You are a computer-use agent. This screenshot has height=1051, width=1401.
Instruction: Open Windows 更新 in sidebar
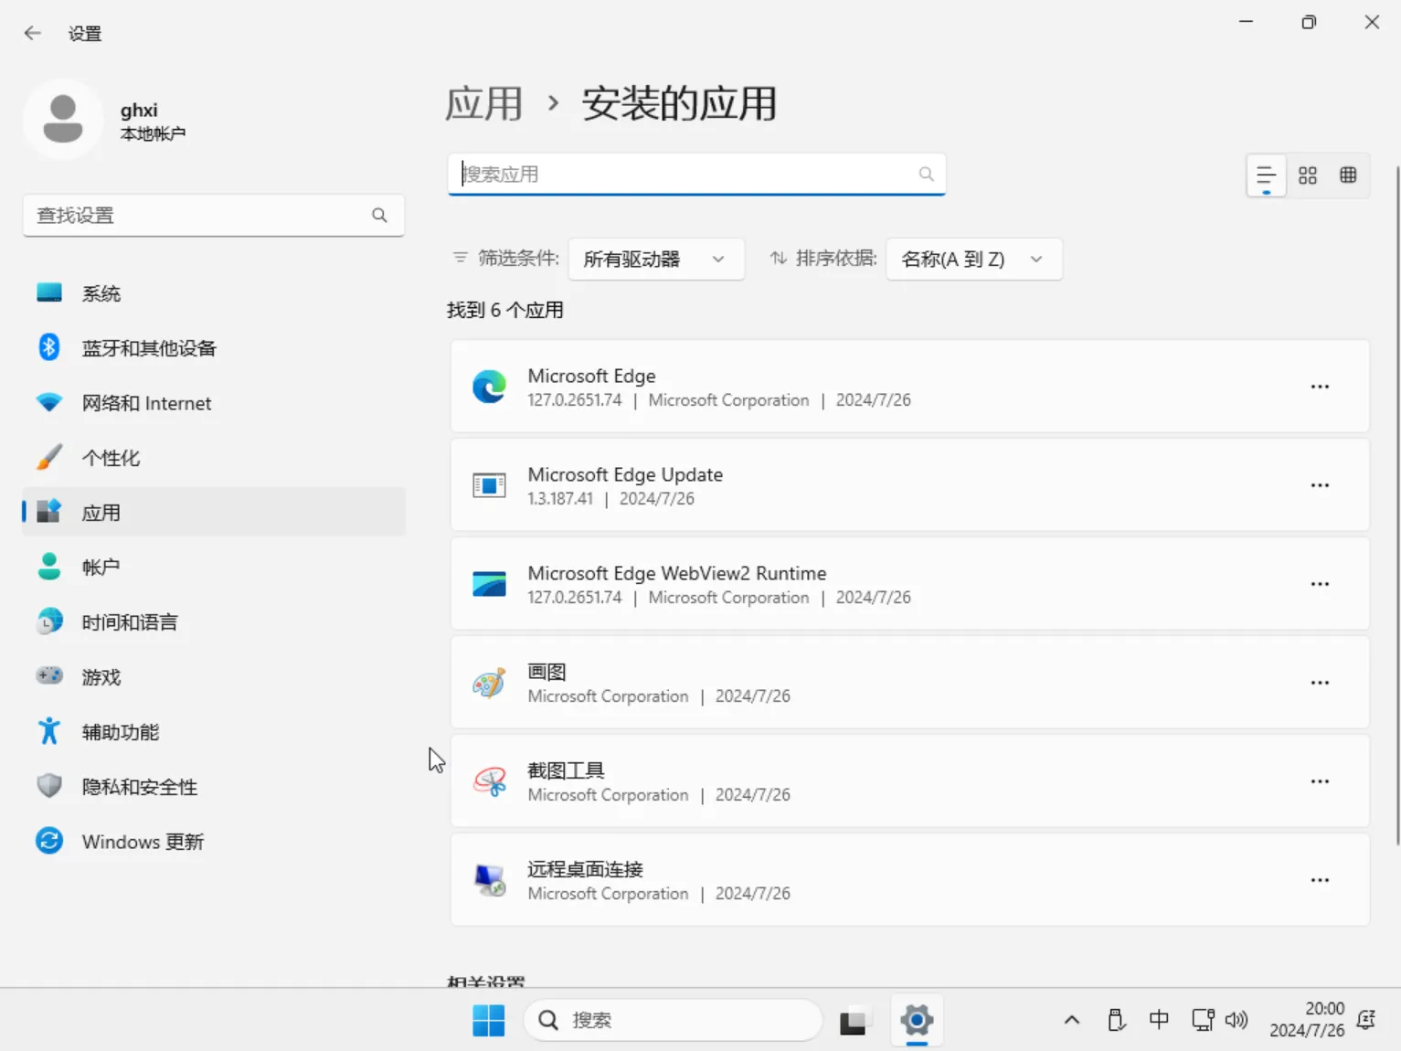point(142,841)
